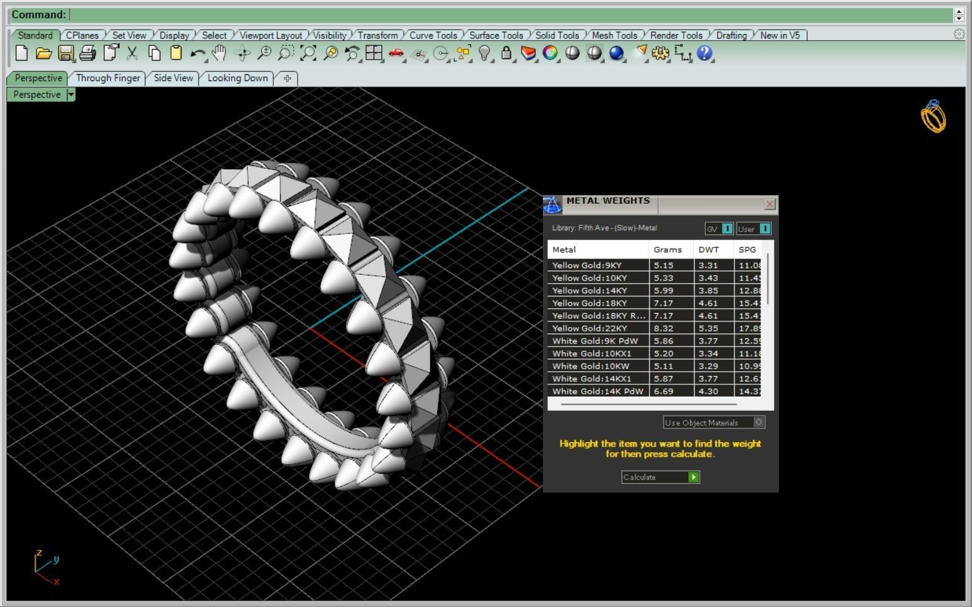This screenshot has width=972, height=607.
Task: Render with the blue sphere icon
Action: pos(616,53)
